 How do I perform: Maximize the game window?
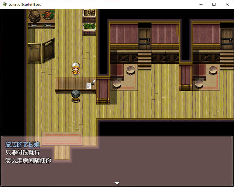tap(214, 4)
